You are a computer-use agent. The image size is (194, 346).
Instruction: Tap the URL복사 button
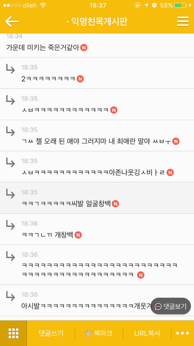(147, 333)
